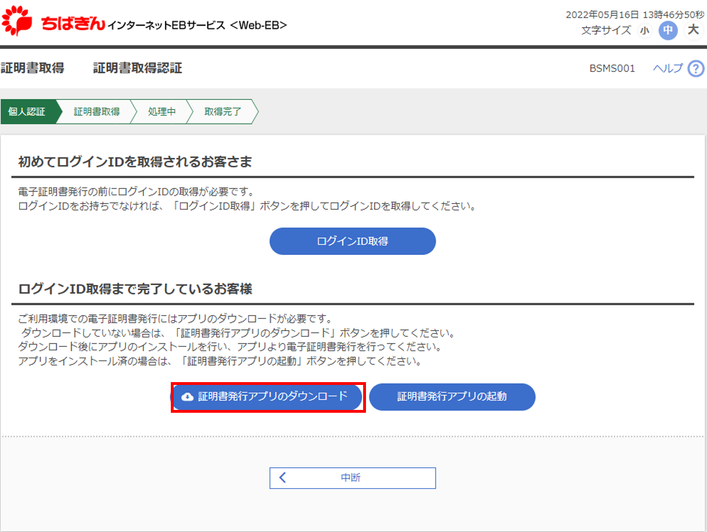707x532 pixels.
Task: Click the 文字サイズ label
Action: click(606, 31)
